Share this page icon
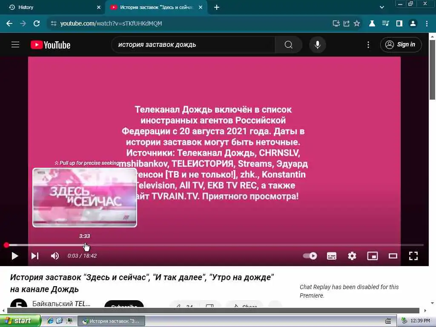This screenshot has width=436, height=327. pyautogui.click(x=347, y=23)
